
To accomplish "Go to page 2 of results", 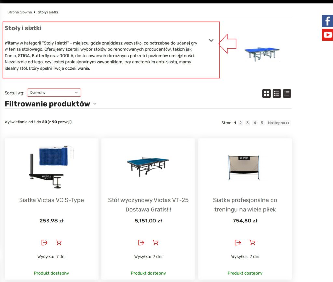I will [x=240, y=123].
